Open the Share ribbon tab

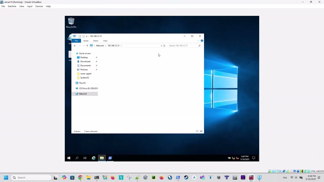click(x=96, y=41)
